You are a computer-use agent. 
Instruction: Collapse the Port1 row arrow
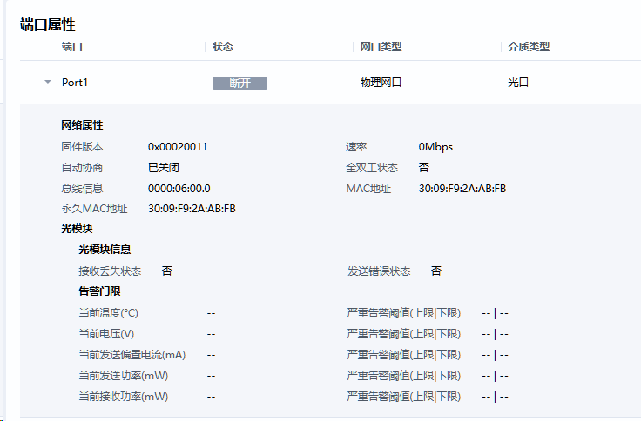point(48,83)
